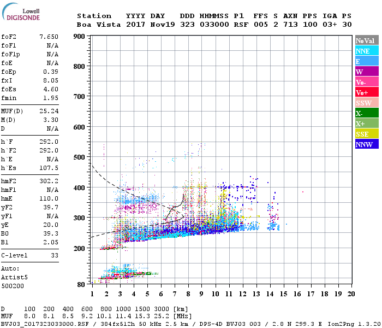Click the E direction legend swatch

(x=367, y=61)
